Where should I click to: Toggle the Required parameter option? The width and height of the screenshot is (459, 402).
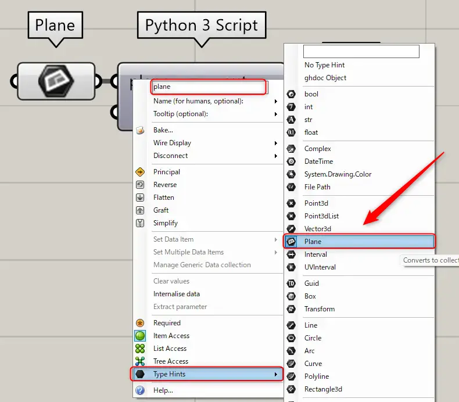pyautogui.click(x=167, y=323)
